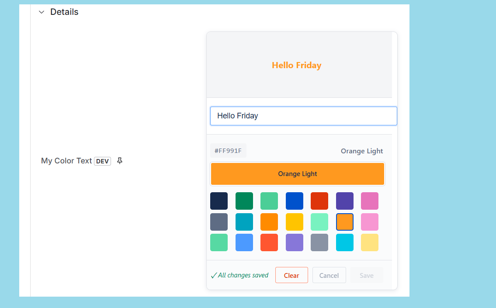Select the purple swatch in the bottom row

click(294, 242)
